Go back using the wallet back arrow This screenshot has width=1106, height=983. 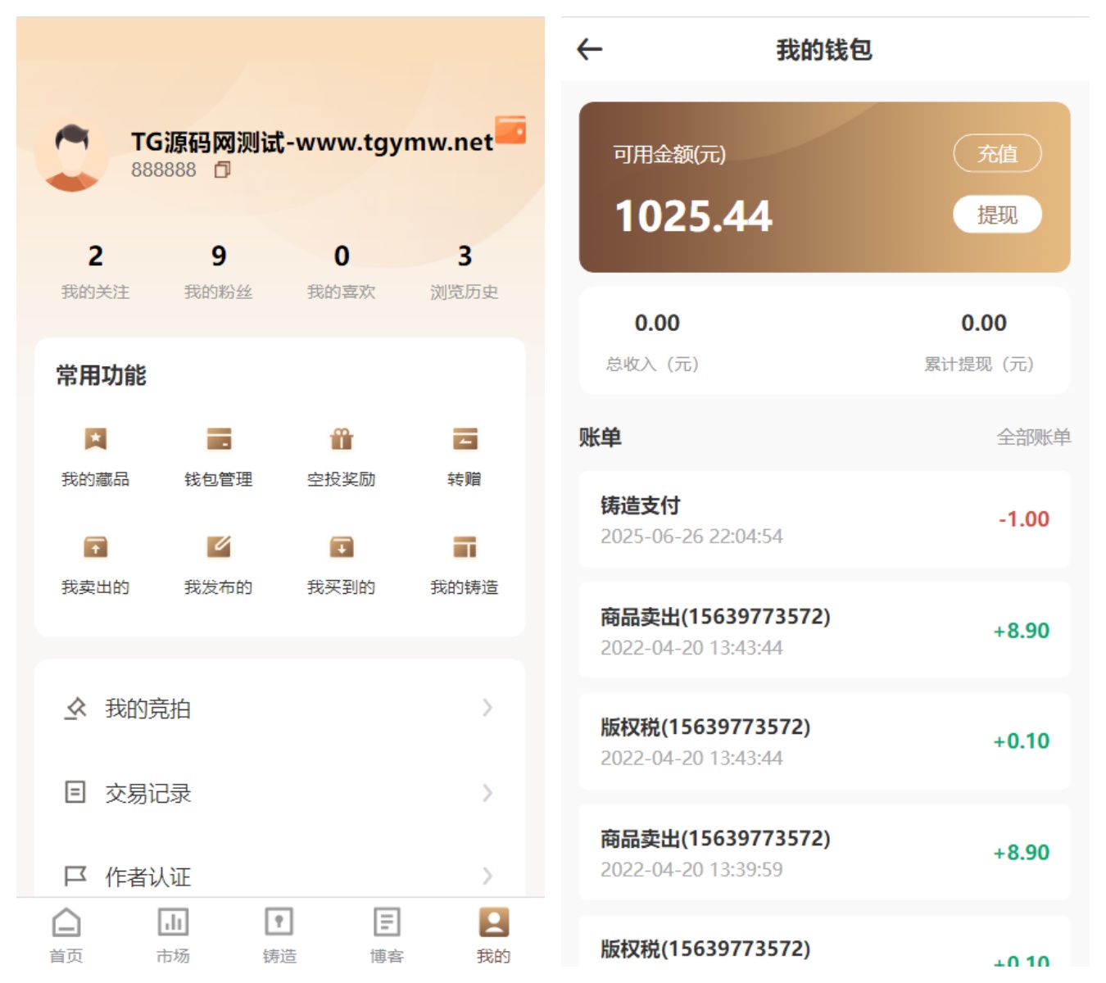pyautogui.click(x=590, y=50)
